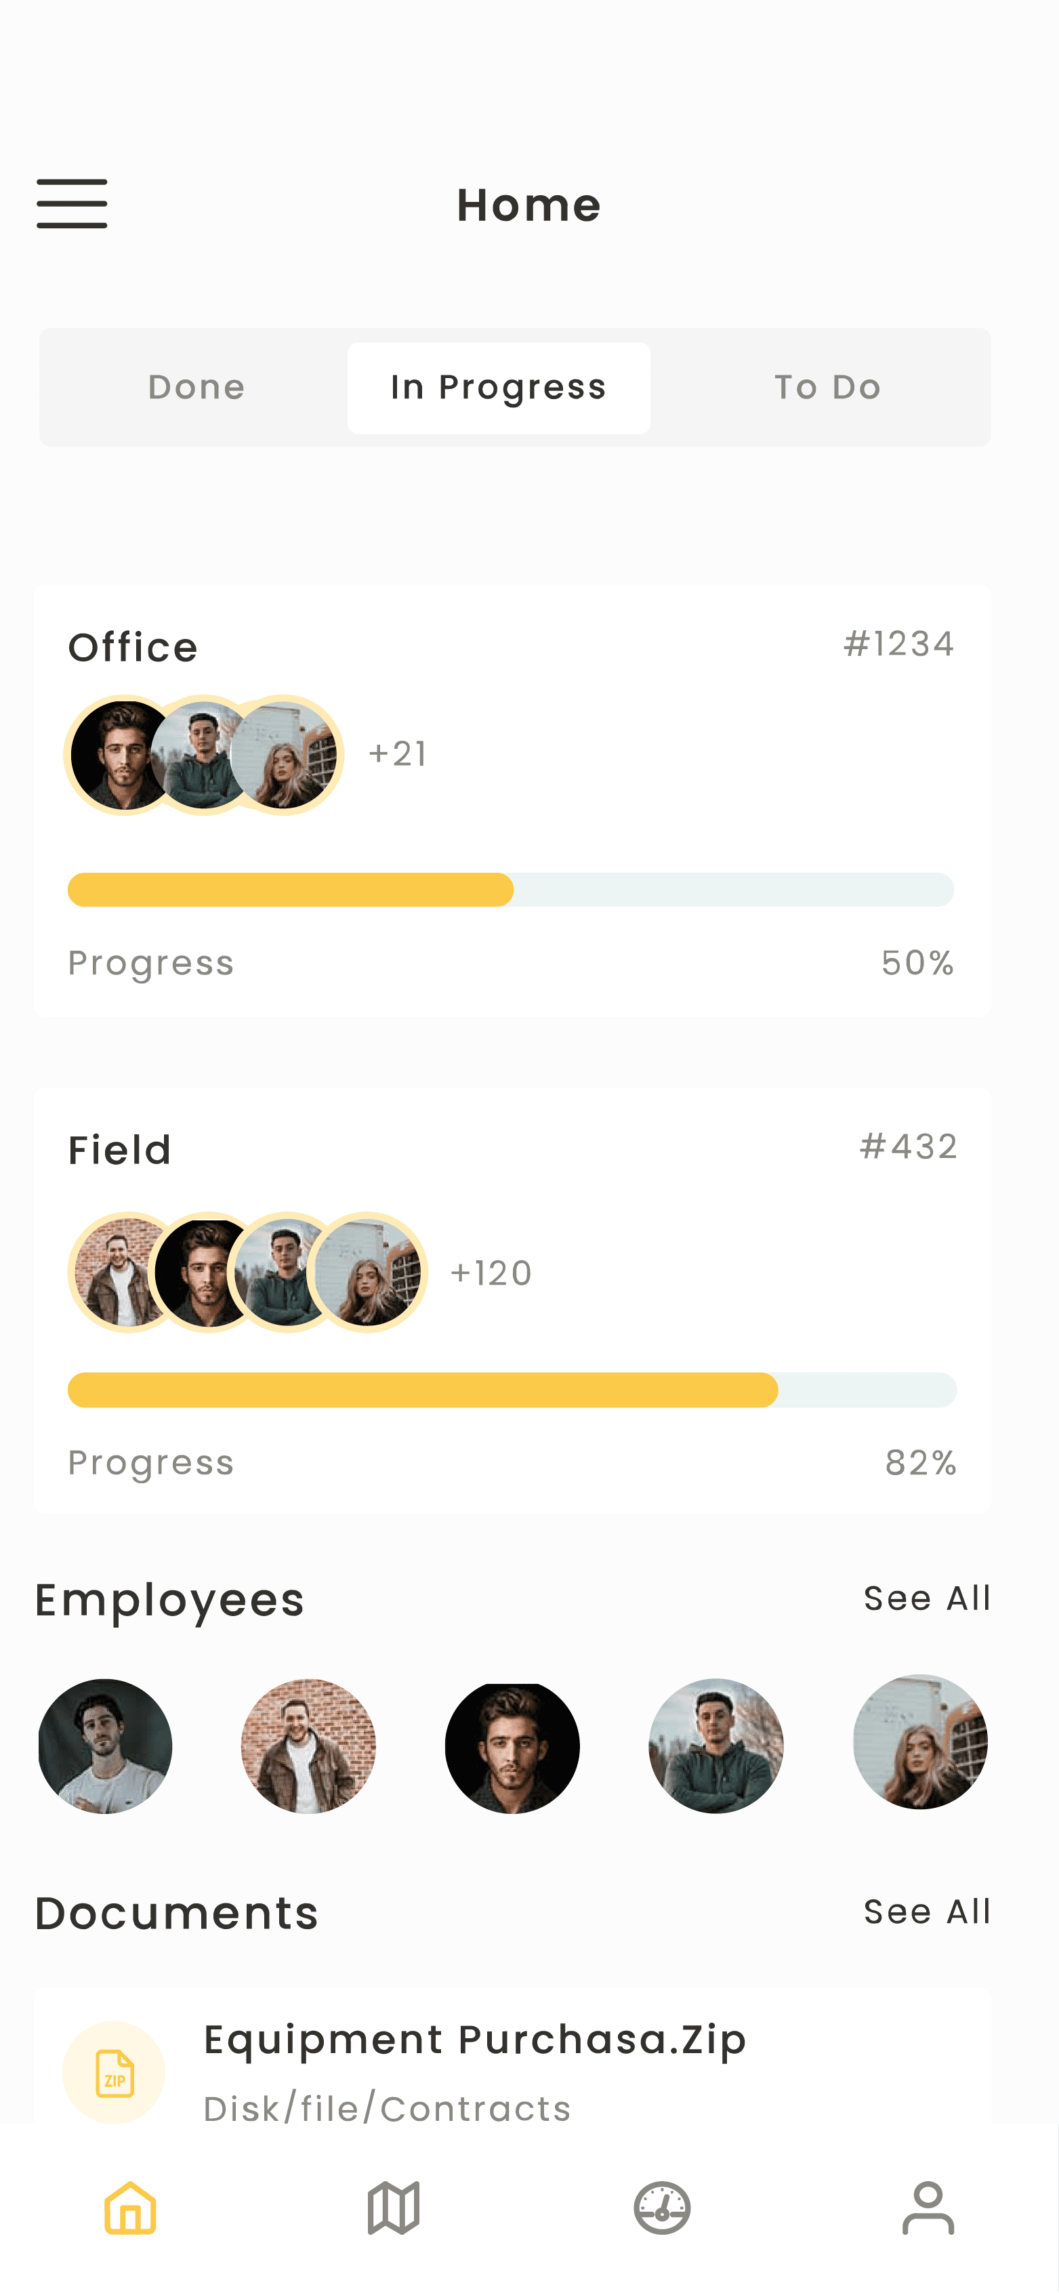Open the Field project card title
Image resolution: width=1059 pixels, height=2293 pixels.
coord(120,1150)
